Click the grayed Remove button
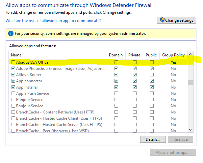Screen dimensions: 203x163 (x=180, y=139)
